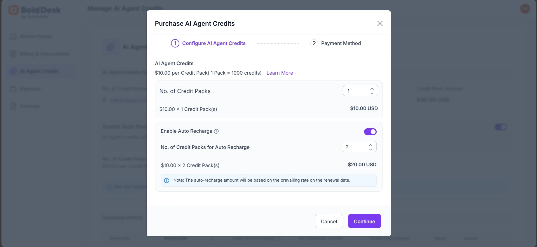Open user avatar in top-right corner
Image resolution: width=537 pixels, height=247 pixels.
tap(525, 9)
